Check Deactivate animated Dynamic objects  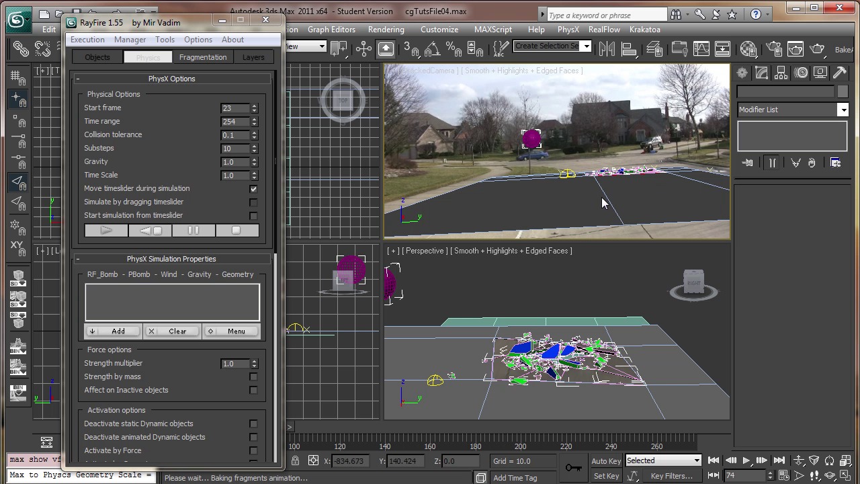(253, 438)
